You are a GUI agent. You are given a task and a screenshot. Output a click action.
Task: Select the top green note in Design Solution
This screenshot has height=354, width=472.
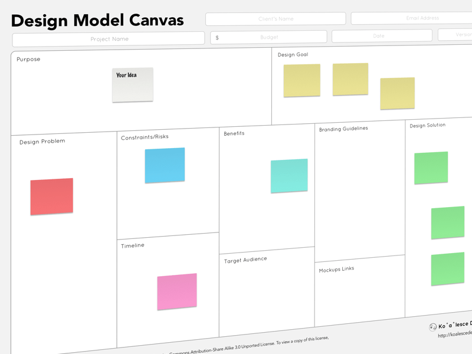click(x=431, y=168)
